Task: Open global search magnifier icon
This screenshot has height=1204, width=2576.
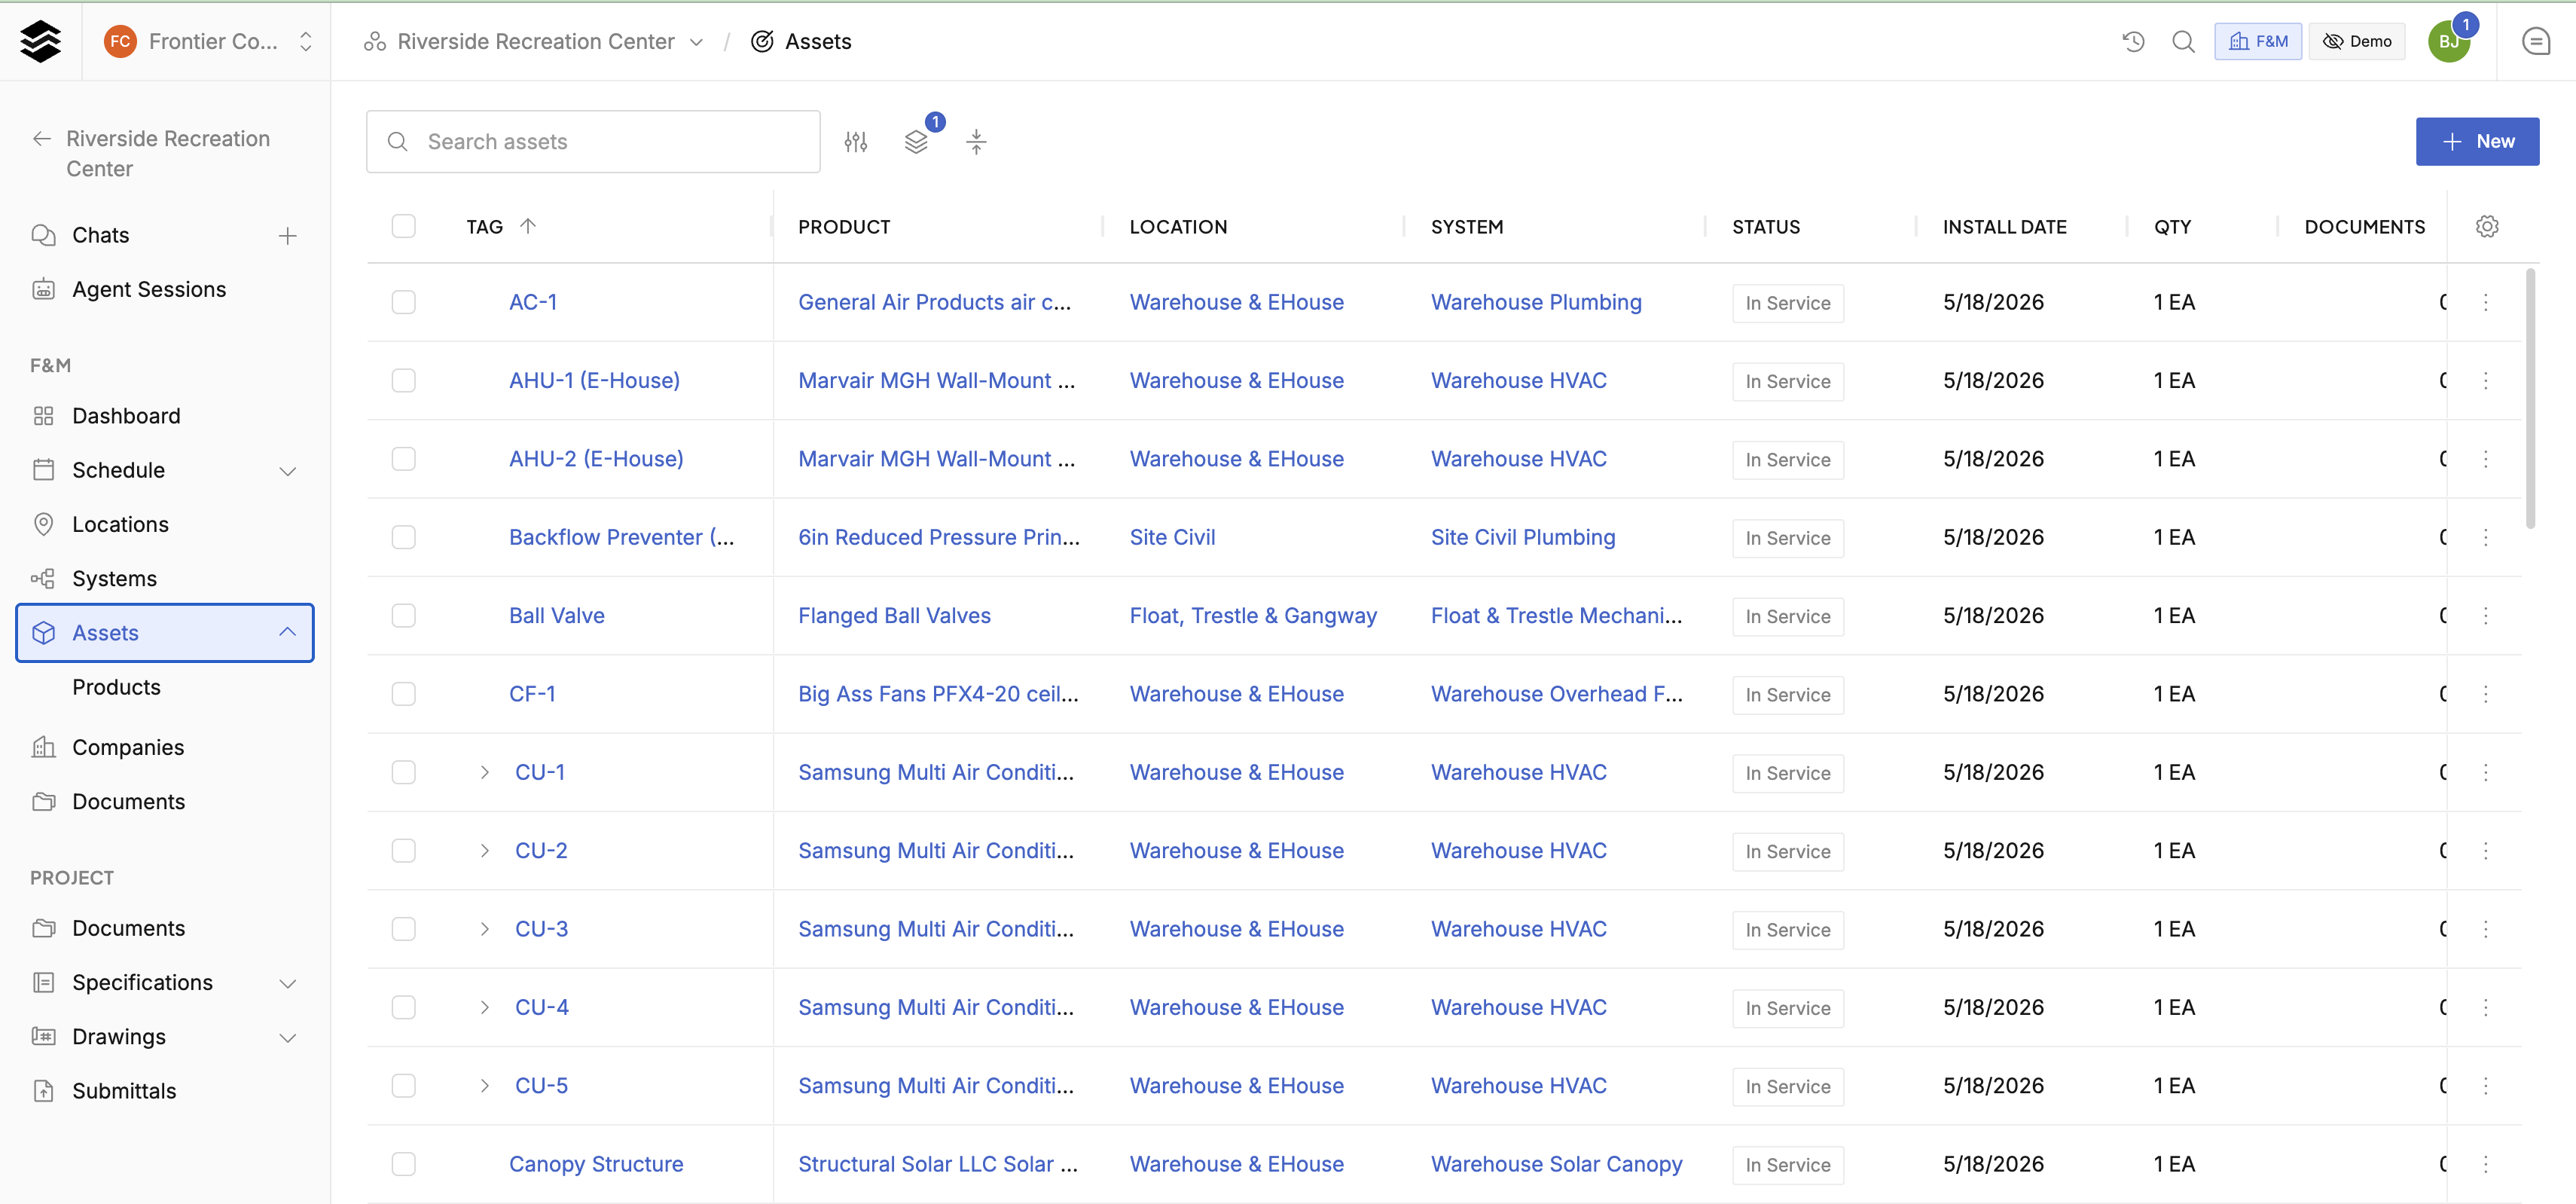Action: [x=2183, y=41]
